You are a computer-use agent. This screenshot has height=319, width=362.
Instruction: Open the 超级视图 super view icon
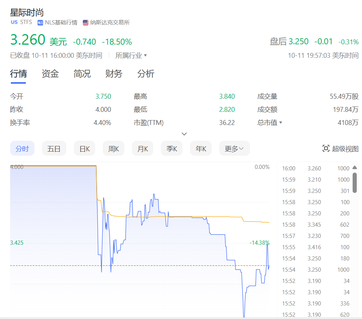[326, 148]
